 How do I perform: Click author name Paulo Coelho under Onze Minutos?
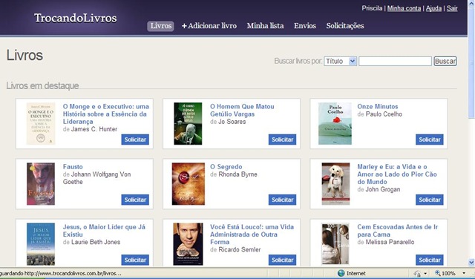tap(384, 114)
